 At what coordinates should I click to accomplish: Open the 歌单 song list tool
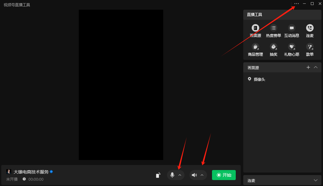point(310,49)
